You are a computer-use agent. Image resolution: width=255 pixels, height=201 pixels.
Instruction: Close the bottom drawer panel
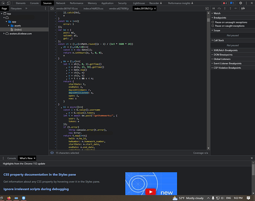(x=252, y=158)
